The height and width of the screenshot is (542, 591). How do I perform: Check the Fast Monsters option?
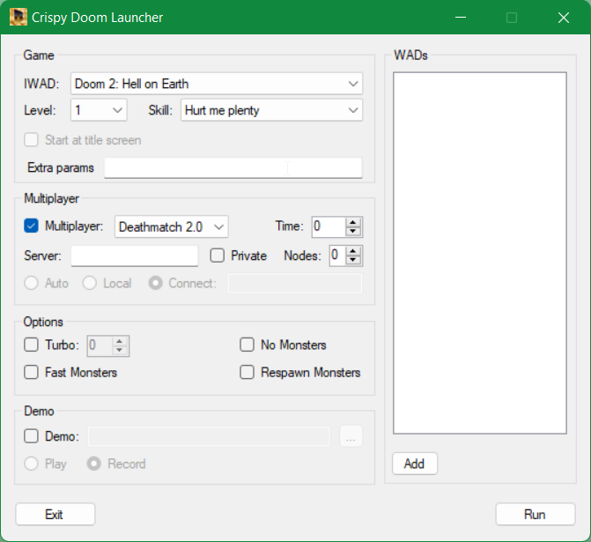pyautogui.click(x=31, y=372)
